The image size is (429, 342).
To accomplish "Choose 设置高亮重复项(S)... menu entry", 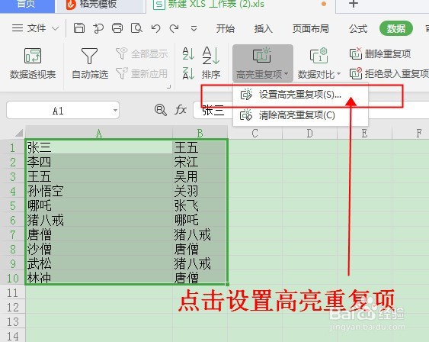I will point(300,95).
